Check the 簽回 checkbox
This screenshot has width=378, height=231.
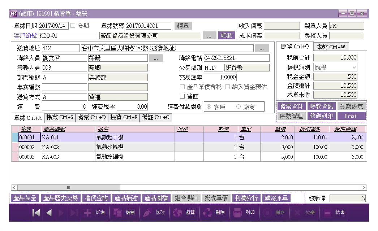tap(182, 96)
